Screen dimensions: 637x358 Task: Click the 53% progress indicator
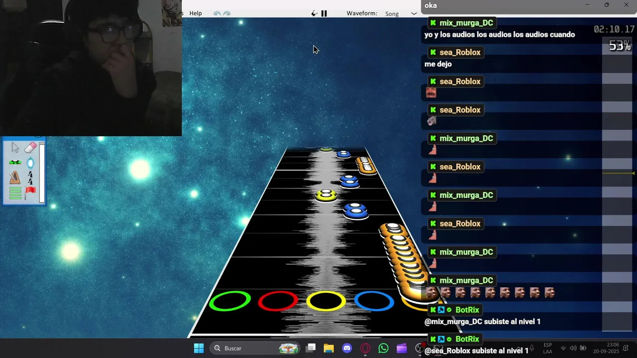[x=620, y=46]
